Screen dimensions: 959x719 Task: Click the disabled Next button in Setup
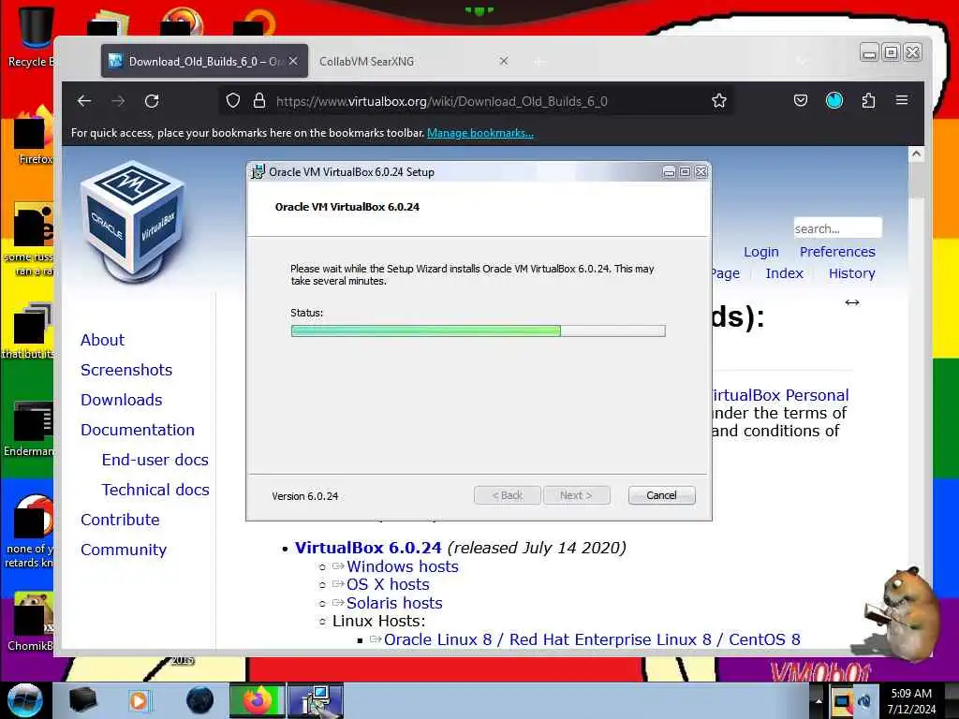click(576, 495)
